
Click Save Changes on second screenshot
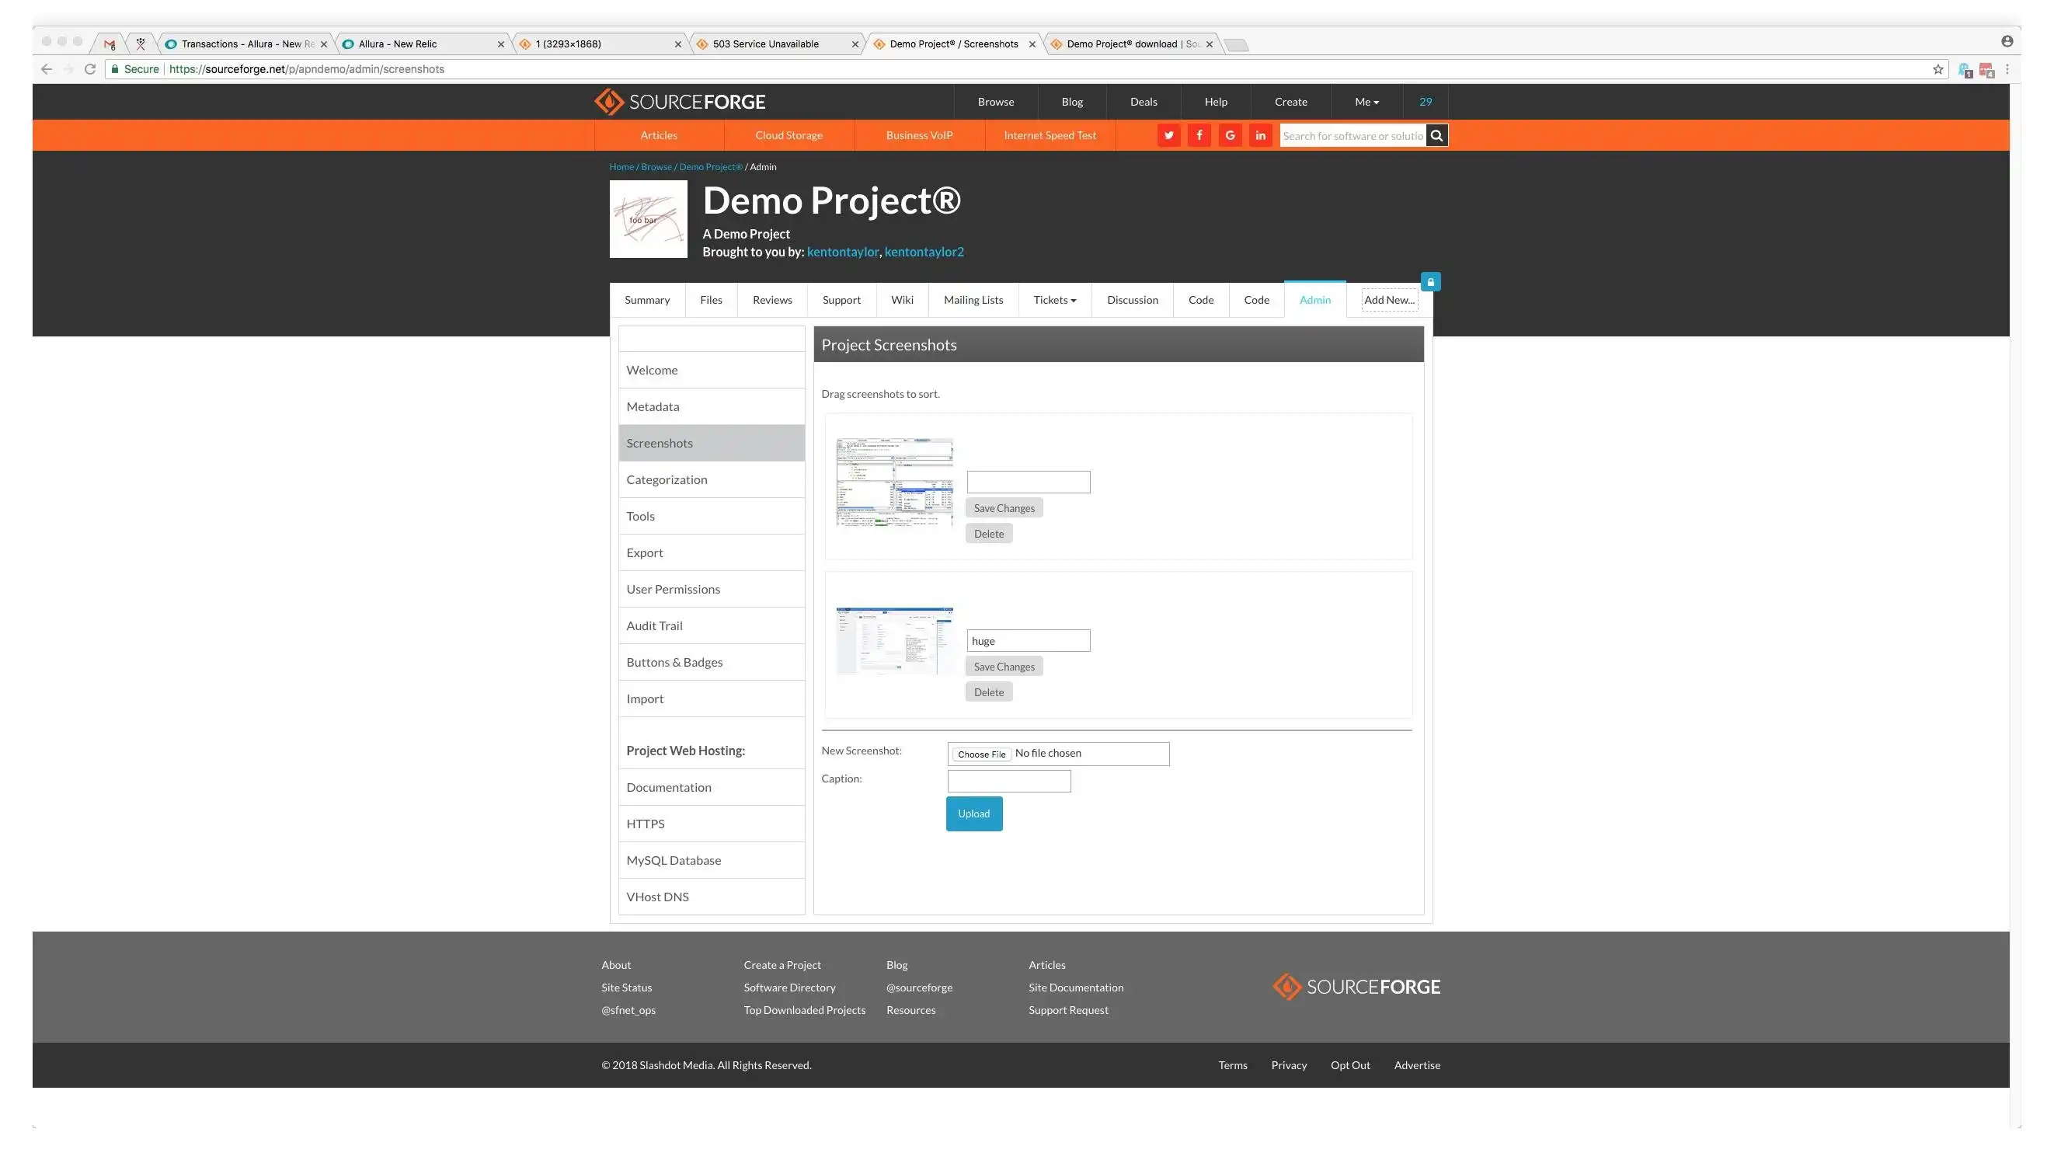[x=1003, y=664]
